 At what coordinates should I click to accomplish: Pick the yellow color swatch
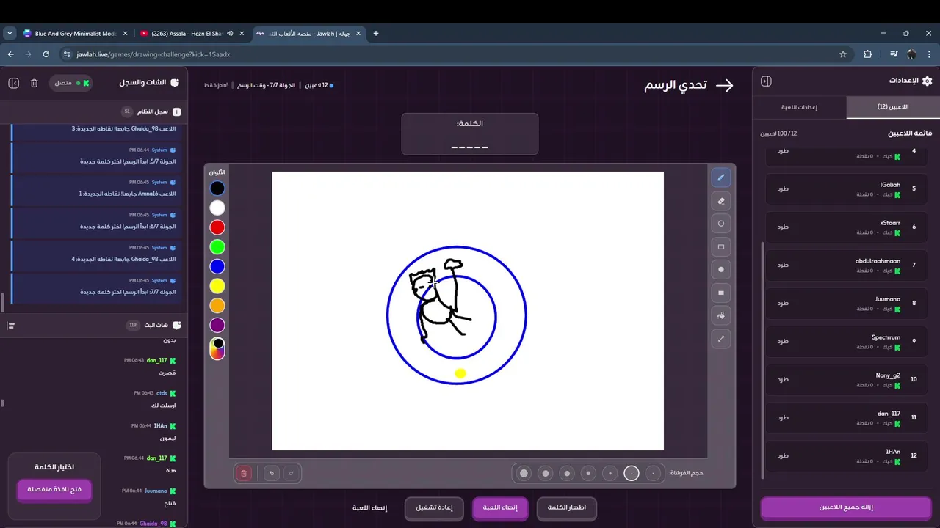(217, 286)
